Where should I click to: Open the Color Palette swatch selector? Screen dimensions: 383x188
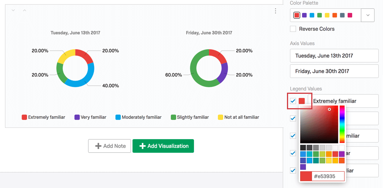pyautogui.click(x=325, y=15)
